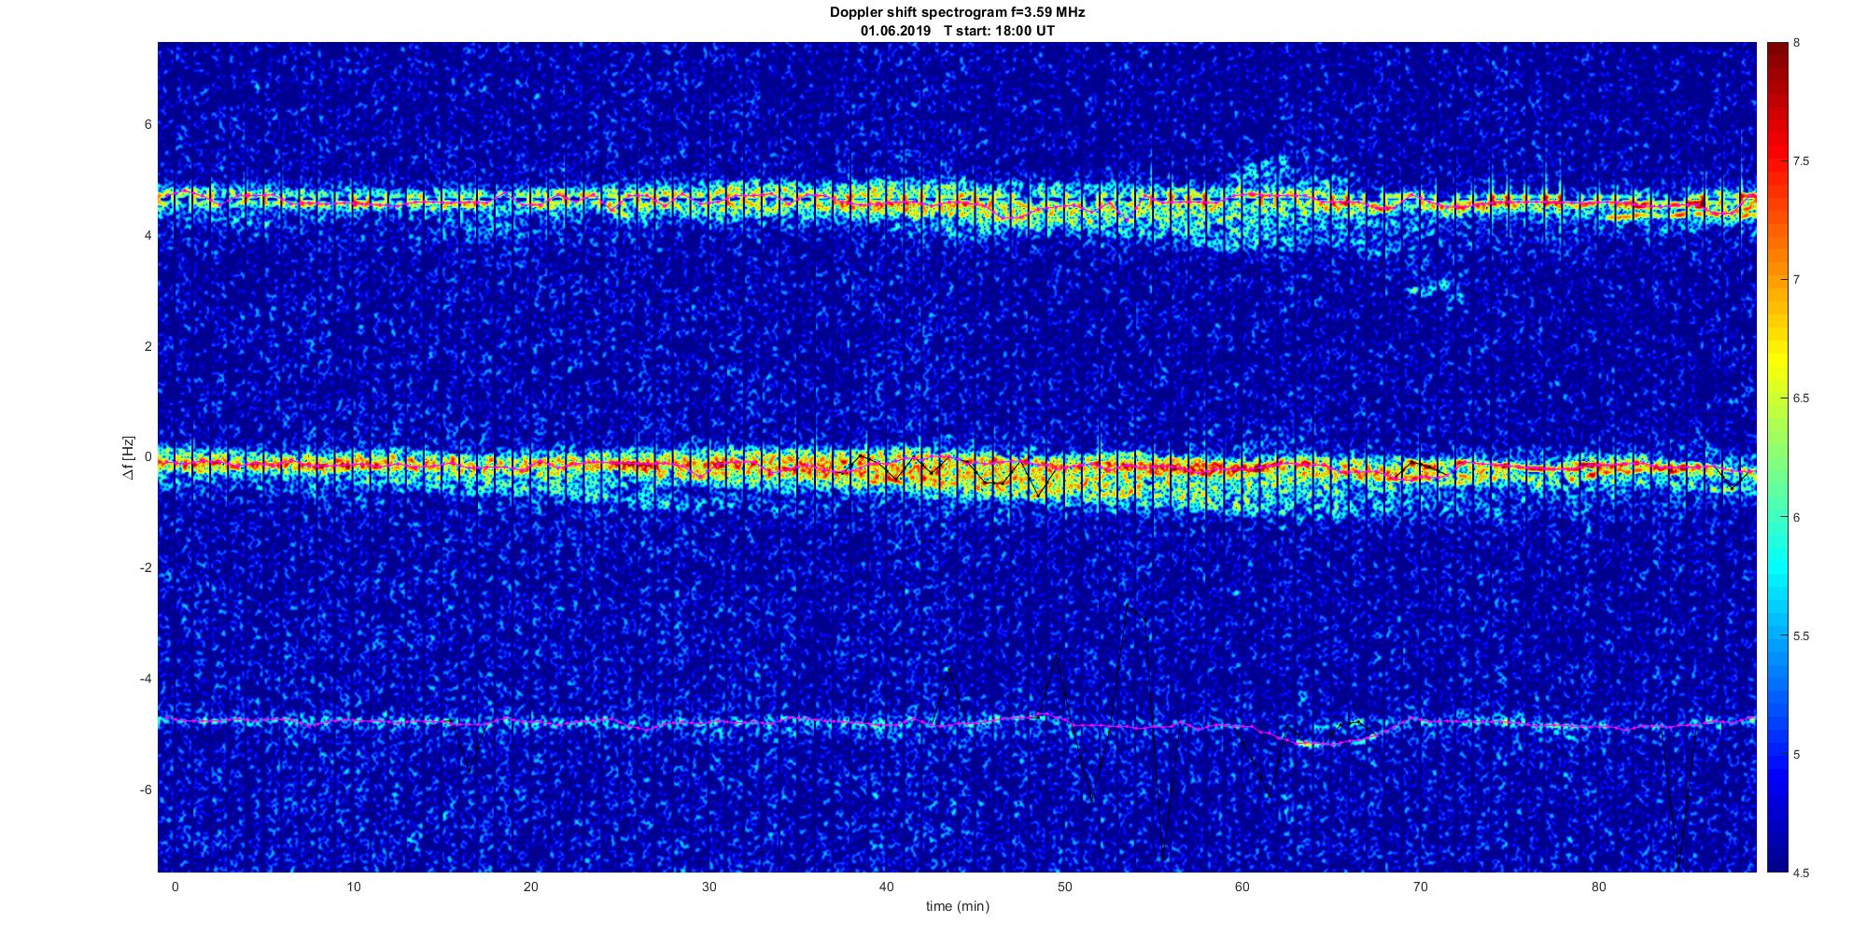Click x-axis tick label '50'
The height and width of the screenshot is (936, 1867).
(1064, 887)
